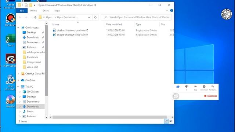This screenshot has width=235, height=132.
Task: Sort files by Type column
Action: 138,25
